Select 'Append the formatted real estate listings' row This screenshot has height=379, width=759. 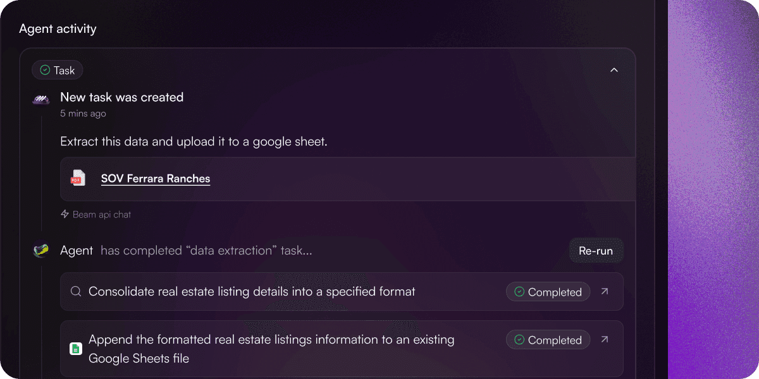[x=342, y=349]
